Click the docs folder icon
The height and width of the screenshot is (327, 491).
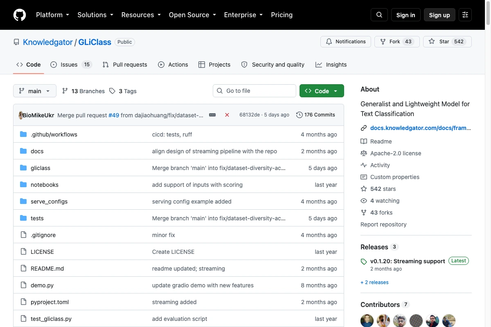tap(23, 151)
